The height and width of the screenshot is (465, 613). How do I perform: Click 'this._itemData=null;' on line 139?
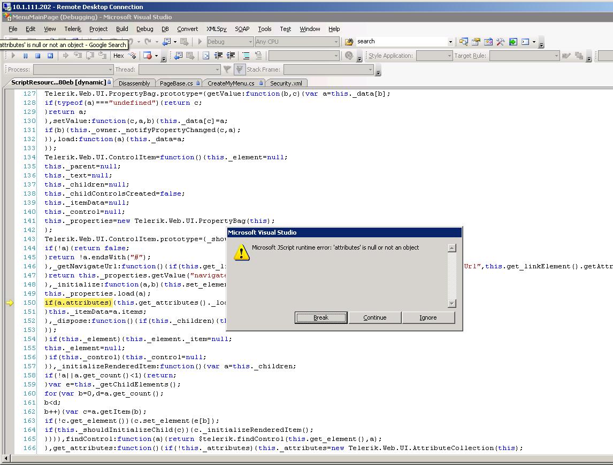pyautogui.click(x=87, y=203)
